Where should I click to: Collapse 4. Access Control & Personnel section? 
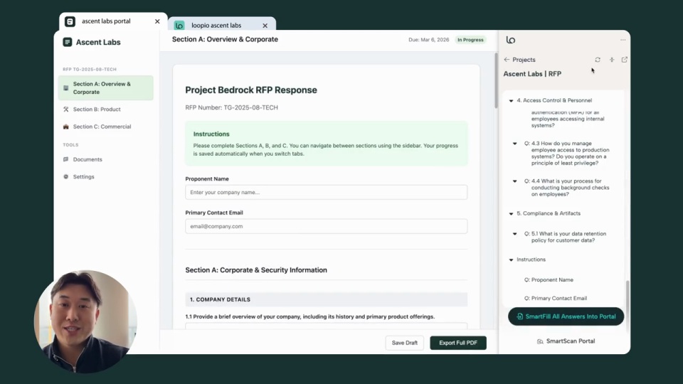point(511,100)
